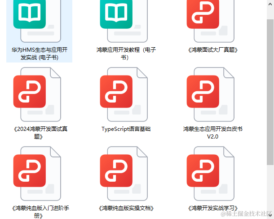Screen dimensions: 274x219
Task: Click the scrollbar down arrow
Action: pos(270,215)
